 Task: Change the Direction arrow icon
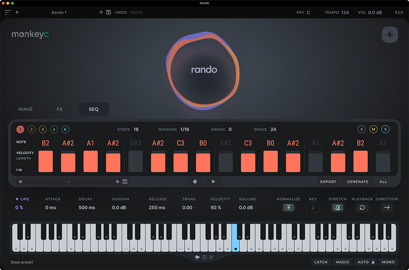pyautogui.click(x=387, y=208)
